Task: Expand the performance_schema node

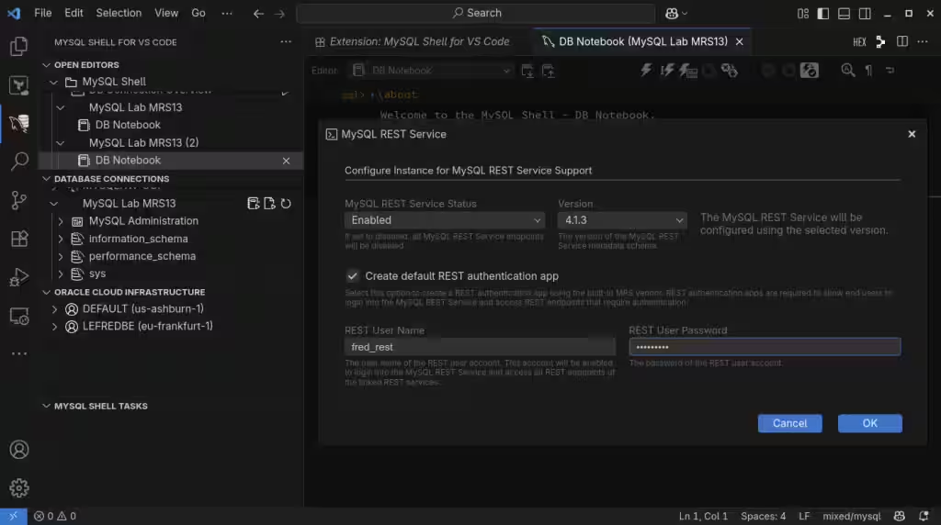Action: (x=60, y=256)
